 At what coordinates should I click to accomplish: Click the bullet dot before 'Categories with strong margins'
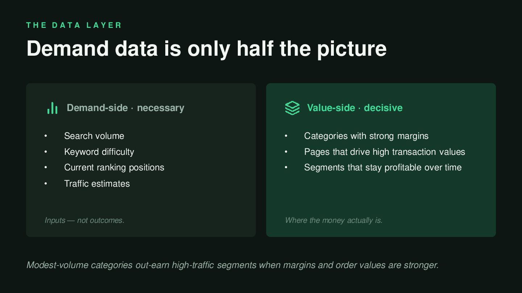point(286,136)
